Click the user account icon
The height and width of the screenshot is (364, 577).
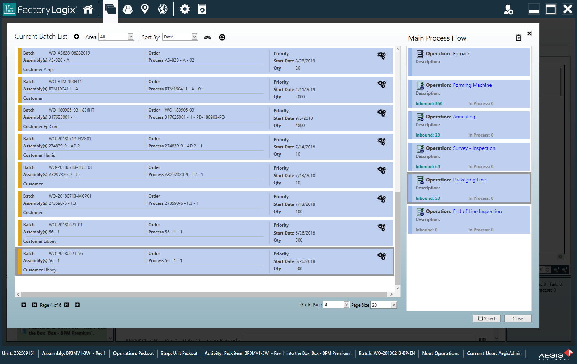click(508, 10)
